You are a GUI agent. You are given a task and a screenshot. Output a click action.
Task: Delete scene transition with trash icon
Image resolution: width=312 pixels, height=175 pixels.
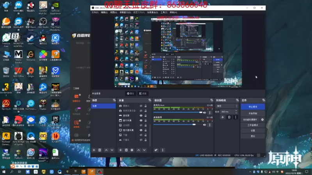click(x=229, y=117)
